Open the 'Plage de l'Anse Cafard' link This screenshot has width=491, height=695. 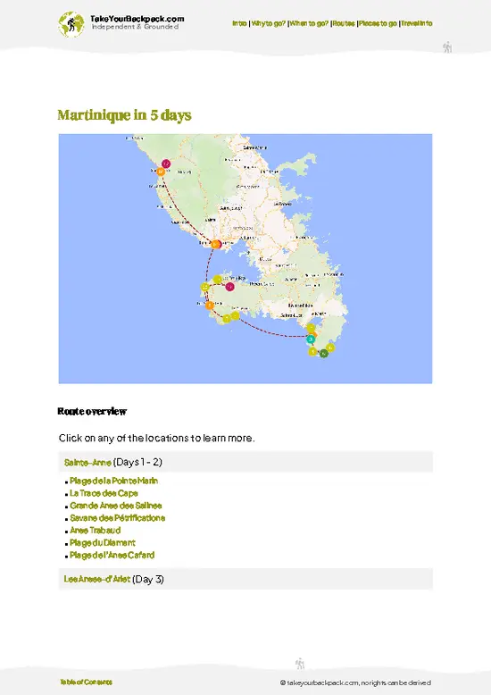pyautogui.click(x=112, y=556)
